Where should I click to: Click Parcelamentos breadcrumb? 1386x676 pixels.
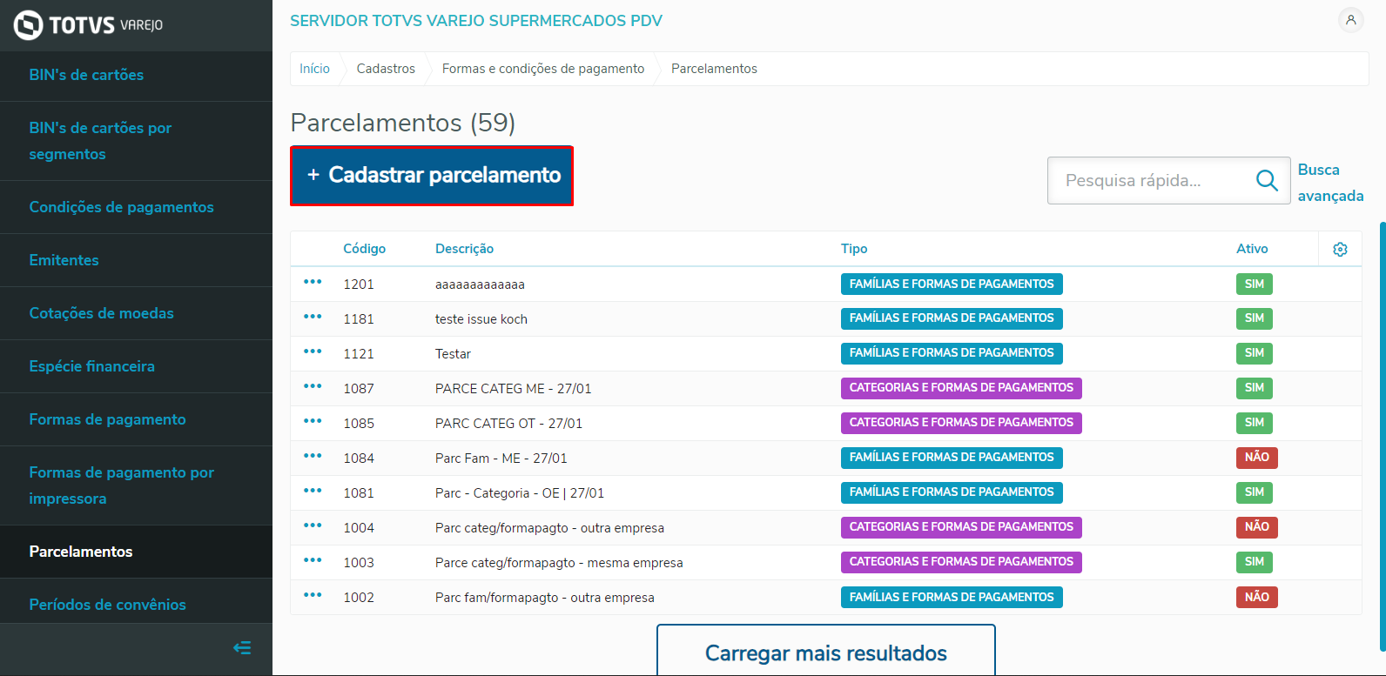point(714,69)
